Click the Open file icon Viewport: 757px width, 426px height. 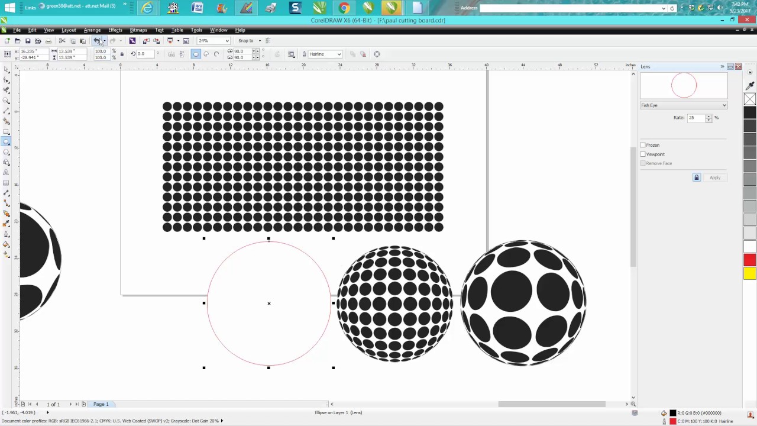pyautogui.click(x=17, y=41)
